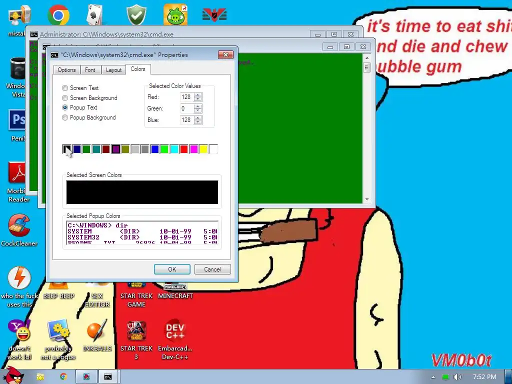Pick the yellow color swatch
This screenshot has width=512, height=384.
coord(203,149)
